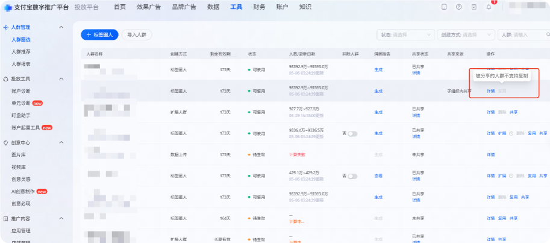Click 生成 report link in 927.7万 row
The height and width of the screenshot is (243, 550).
tap(378, 112)
